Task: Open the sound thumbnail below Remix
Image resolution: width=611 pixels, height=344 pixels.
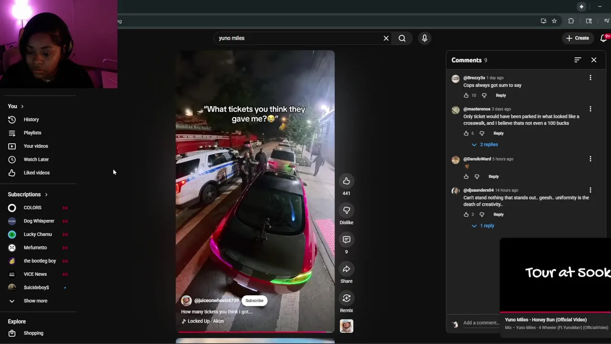Action: (346, 326)
